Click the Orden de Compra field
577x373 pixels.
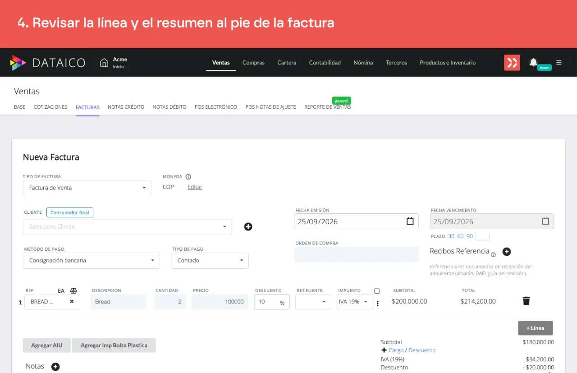click(357, 254)
